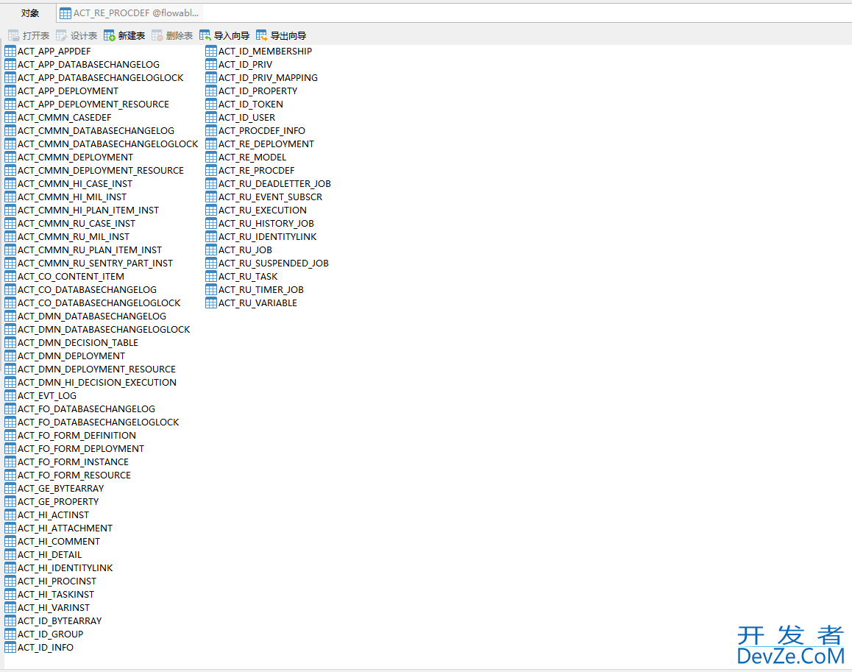The width and height of the screenshot is (852, 672).
Task: Click the table icon beside ACT_RU_JOB
Action: tap(211, 250)
